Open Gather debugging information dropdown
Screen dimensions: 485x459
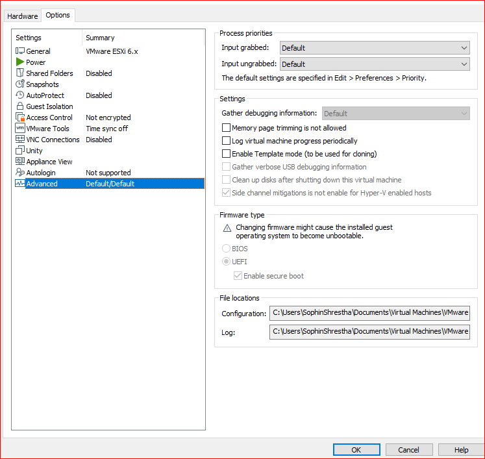395,114
